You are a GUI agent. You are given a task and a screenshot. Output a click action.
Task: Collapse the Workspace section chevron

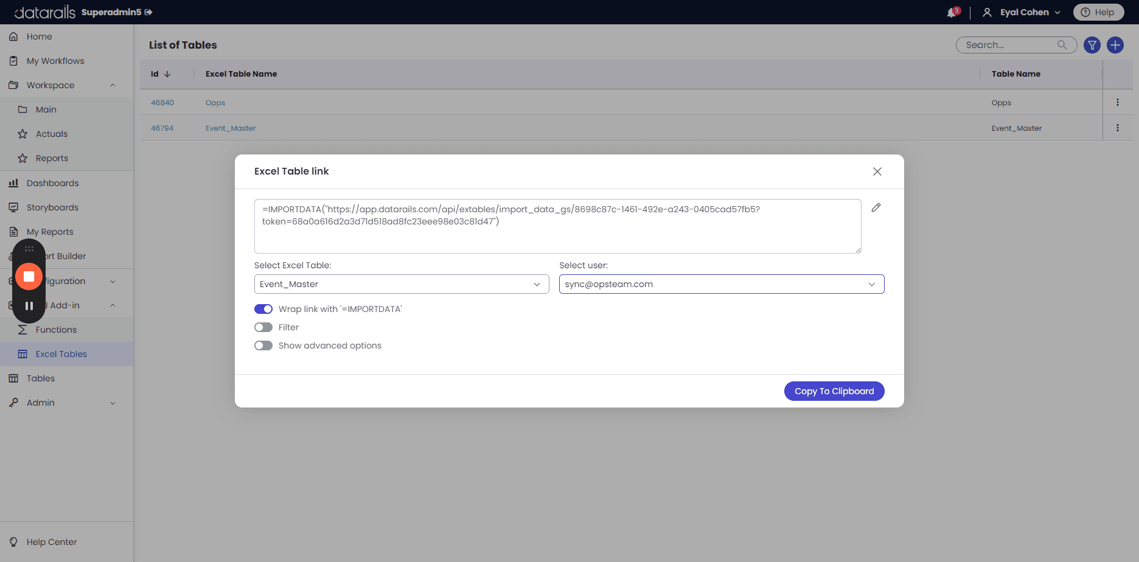pyautogui.click(x=113, y=85)
